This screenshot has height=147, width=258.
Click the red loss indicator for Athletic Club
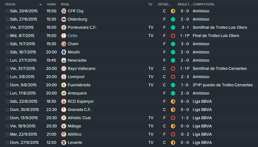pos(173,118)
